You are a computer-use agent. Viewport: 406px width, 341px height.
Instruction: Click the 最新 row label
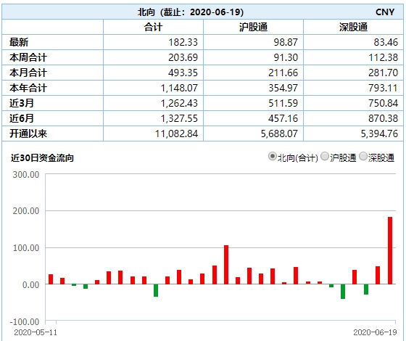[19, 42]
